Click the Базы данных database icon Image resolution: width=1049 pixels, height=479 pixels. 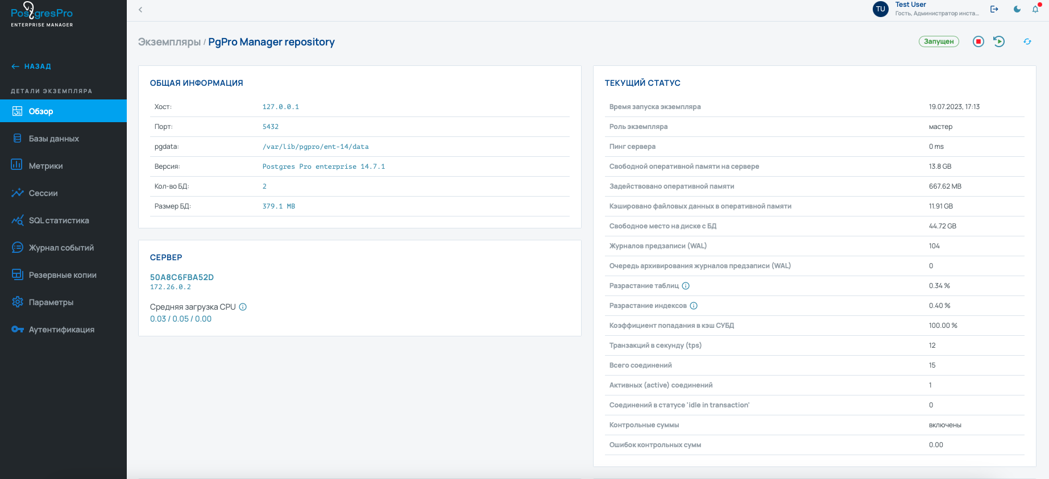tap(17, 138)
